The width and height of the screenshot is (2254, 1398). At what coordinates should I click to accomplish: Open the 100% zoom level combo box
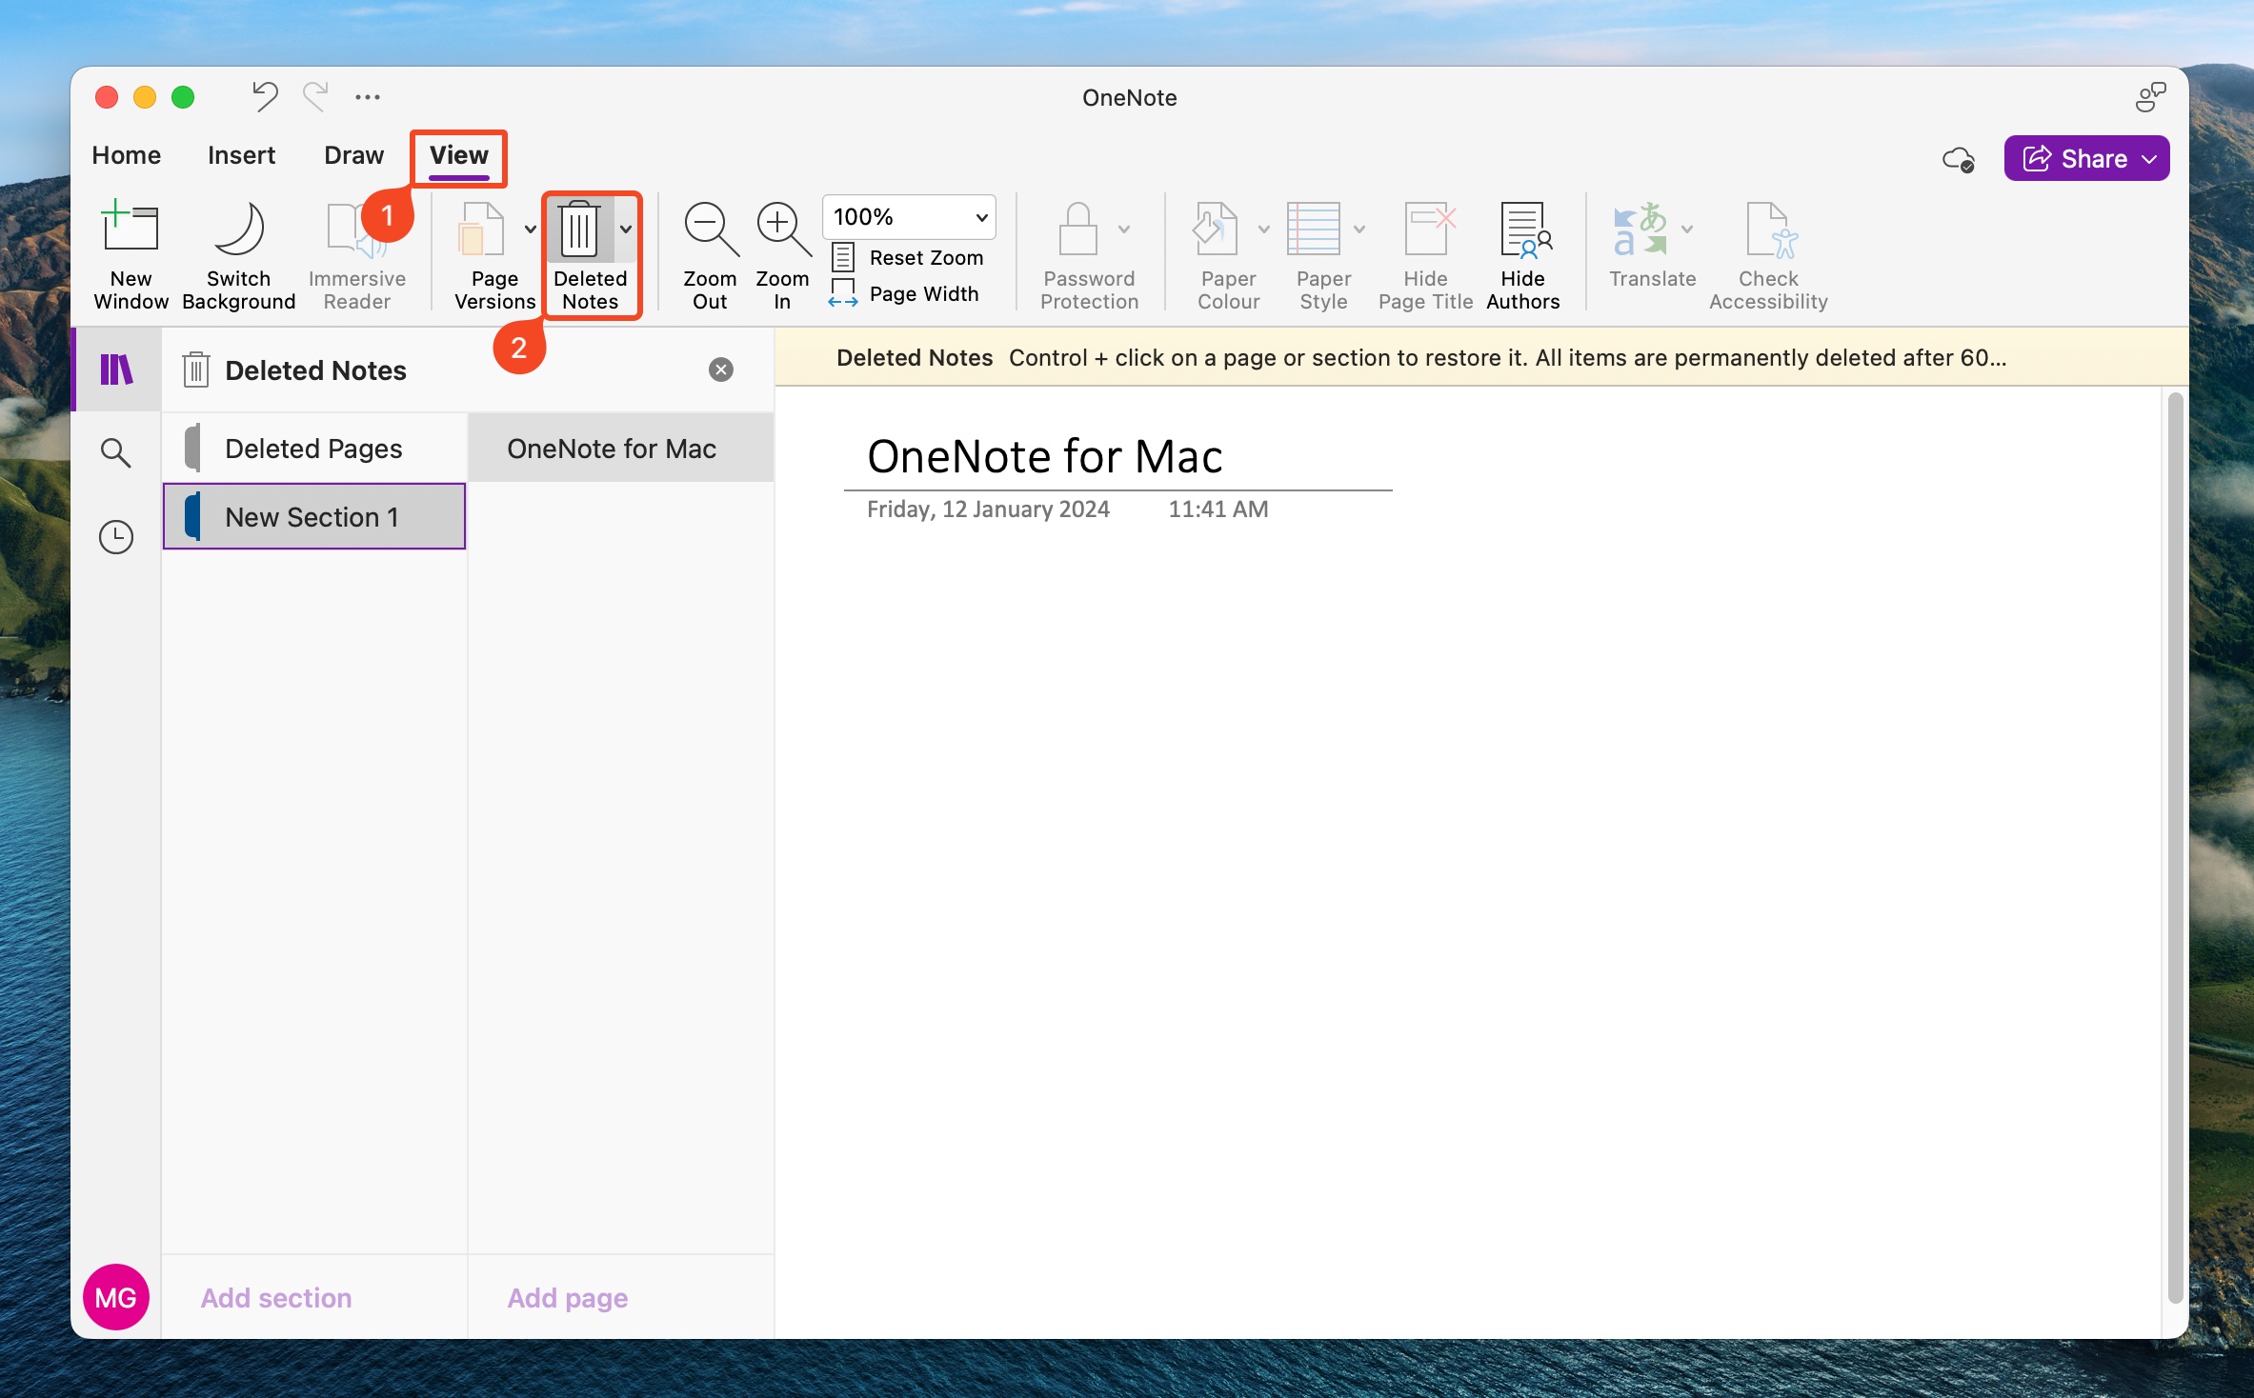point(909,217)
